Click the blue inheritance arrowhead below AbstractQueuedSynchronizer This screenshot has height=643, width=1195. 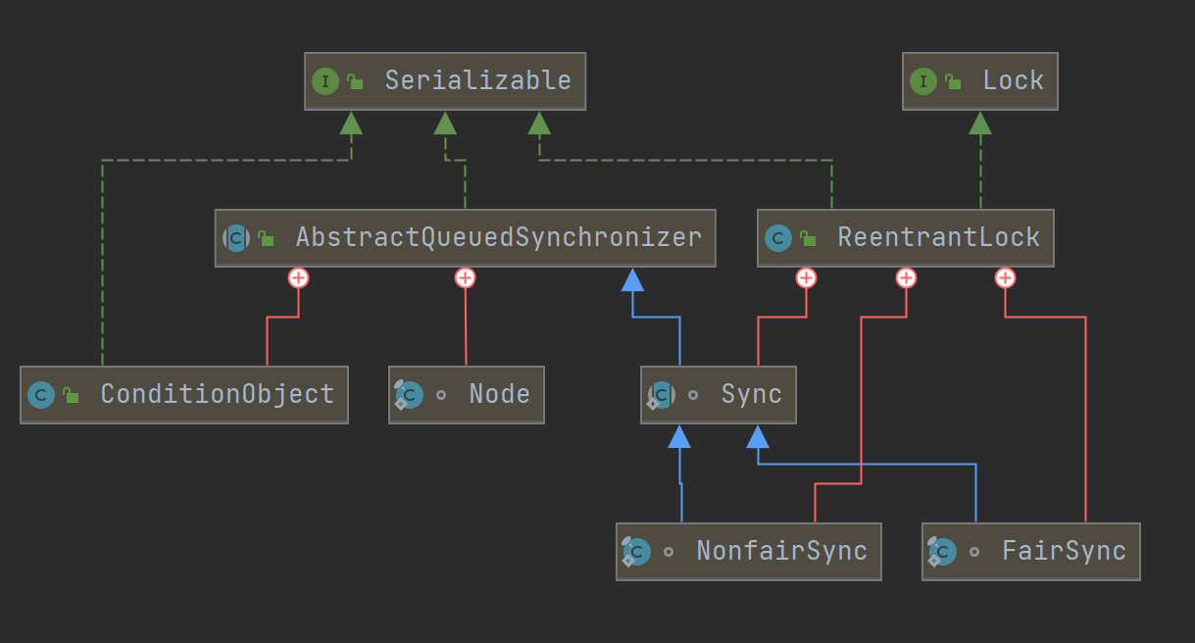pyautogui.click(x=633, y=280)
